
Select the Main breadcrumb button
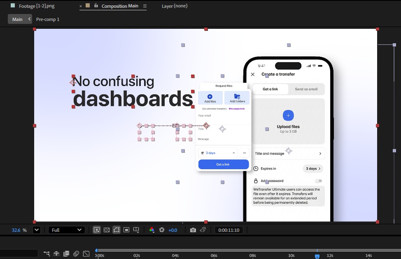(x=17, y=19)
